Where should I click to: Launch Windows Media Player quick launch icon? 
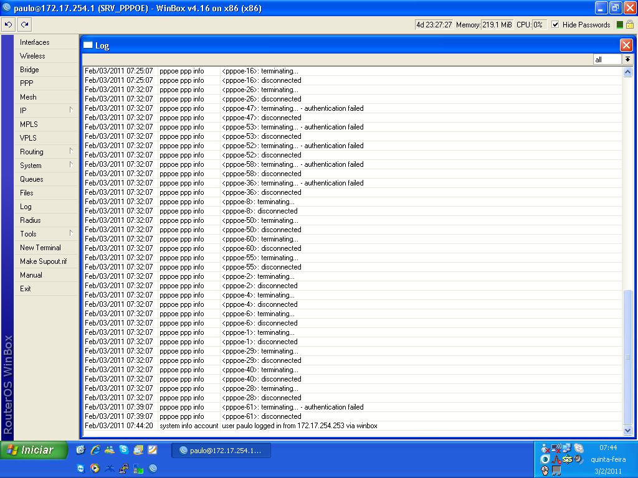pyautogui.click(x=95, y=468)
